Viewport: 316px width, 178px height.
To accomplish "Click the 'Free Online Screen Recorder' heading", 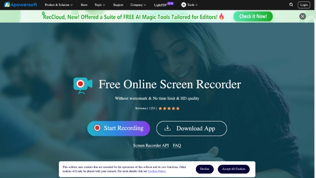I will pos(170,84).
